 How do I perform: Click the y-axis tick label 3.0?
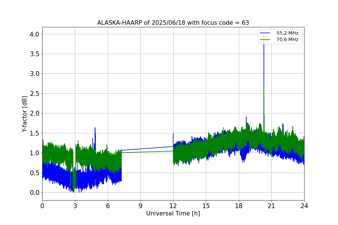(35, 74)
